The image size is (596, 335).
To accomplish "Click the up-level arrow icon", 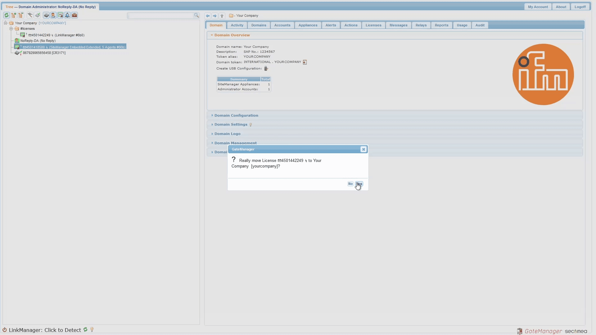I will 222,16.
